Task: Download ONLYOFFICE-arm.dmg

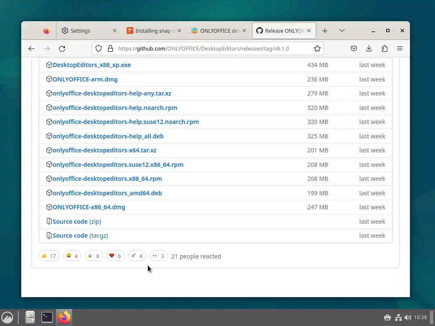Action: coord(85,79)
